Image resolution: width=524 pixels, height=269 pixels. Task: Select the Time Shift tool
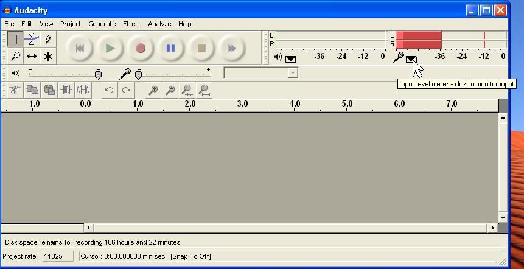point(32,56)
